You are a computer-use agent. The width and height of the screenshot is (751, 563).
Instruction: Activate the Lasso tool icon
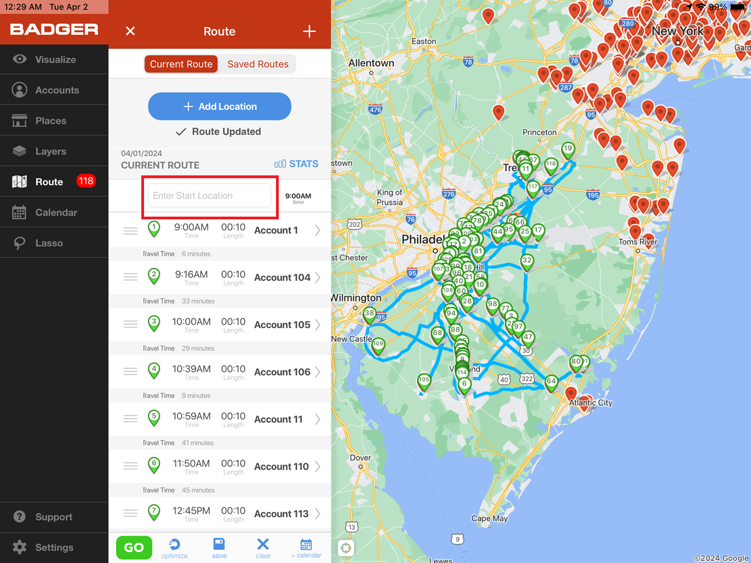click(x=20, y=243)
